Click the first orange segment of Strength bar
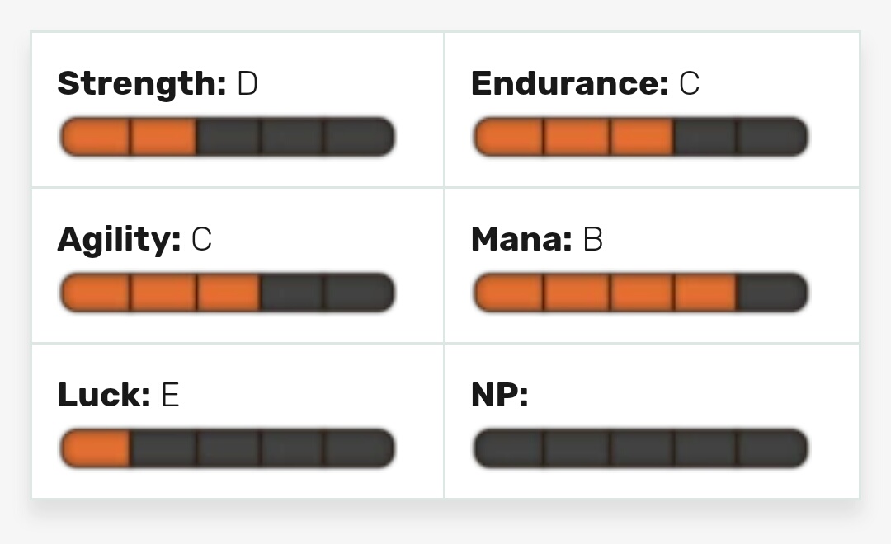 click(95, 137)
